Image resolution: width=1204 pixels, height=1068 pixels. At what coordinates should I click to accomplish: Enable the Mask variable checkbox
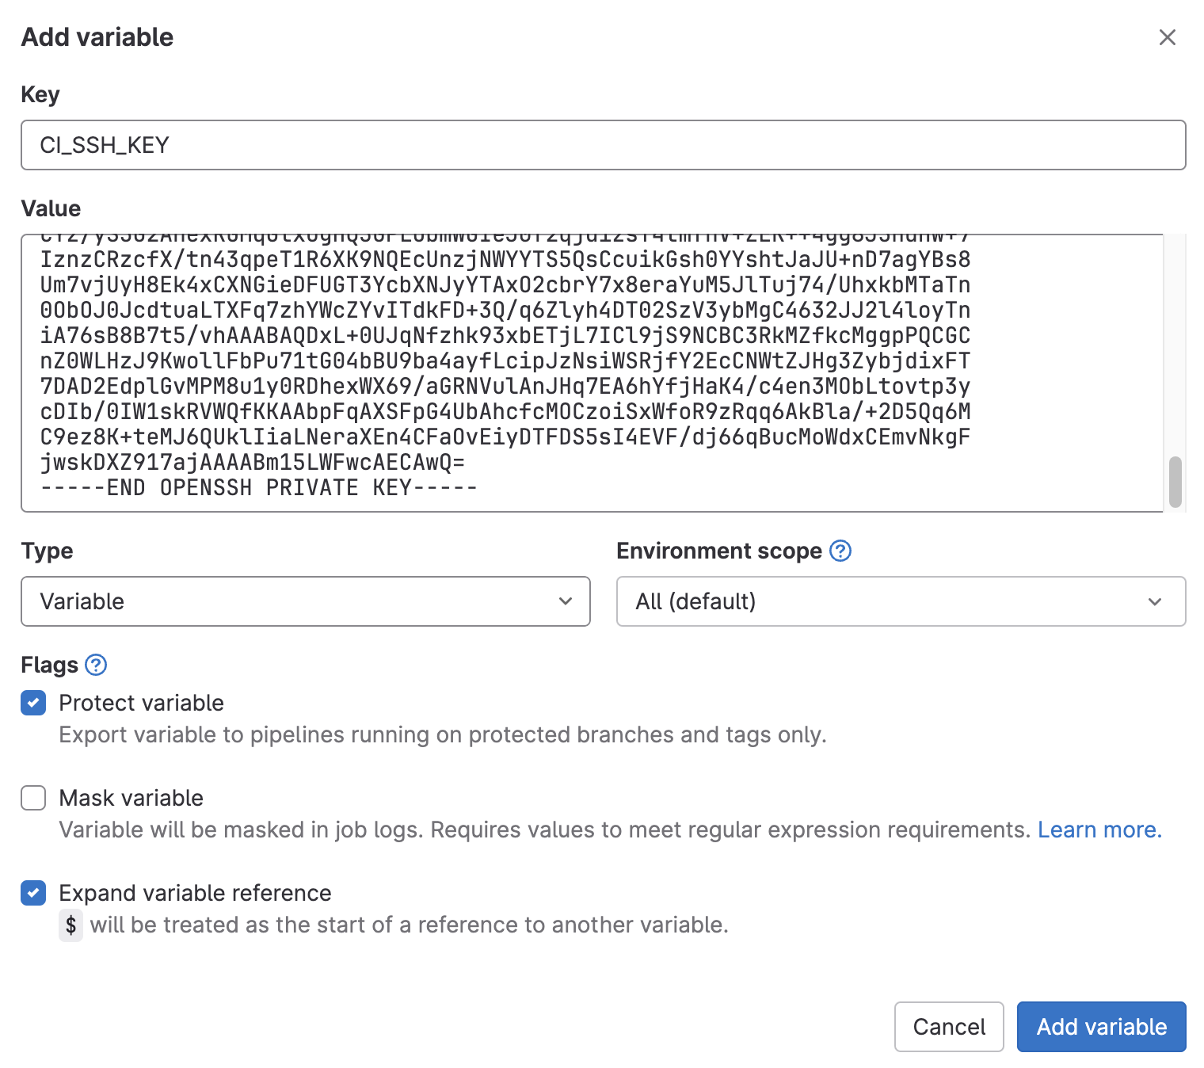[x=33, y=798]
